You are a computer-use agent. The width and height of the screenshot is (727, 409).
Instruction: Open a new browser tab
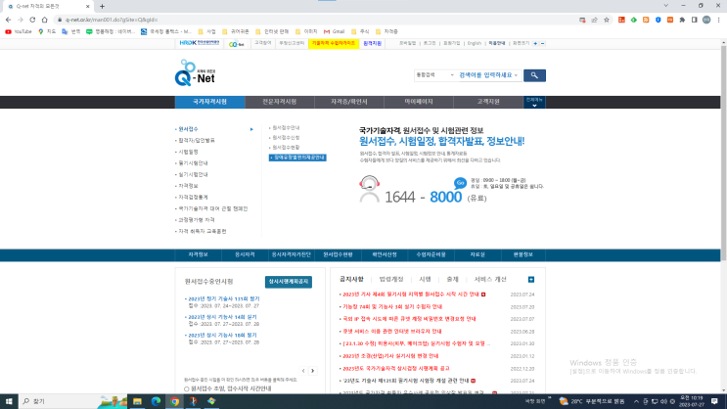click(x=102, y=6)
